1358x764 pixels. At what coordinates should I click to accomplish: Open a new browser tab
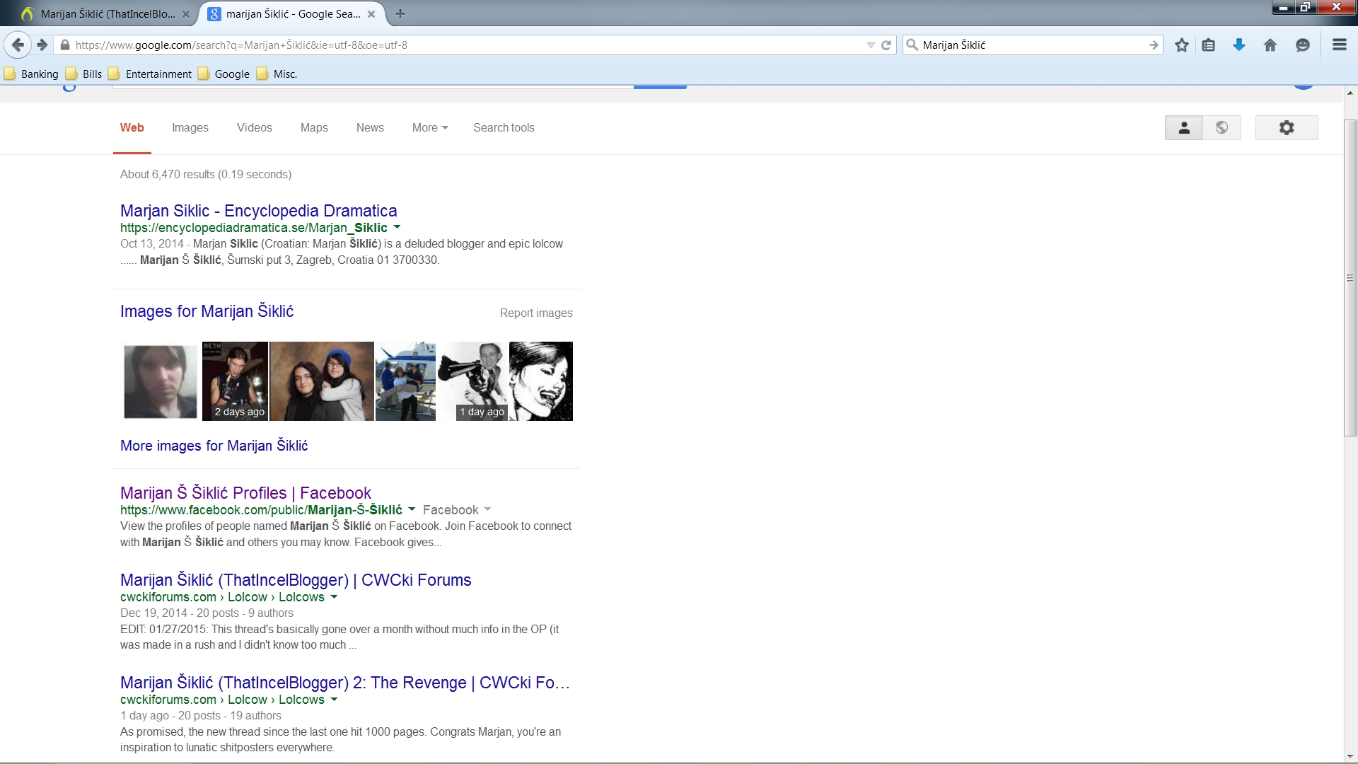pos(400,13)
